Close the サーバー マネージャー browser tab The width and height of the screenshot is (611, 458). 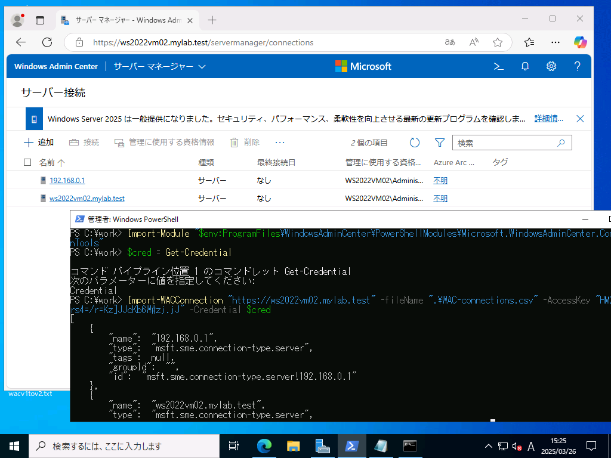[x=190, y=20]
